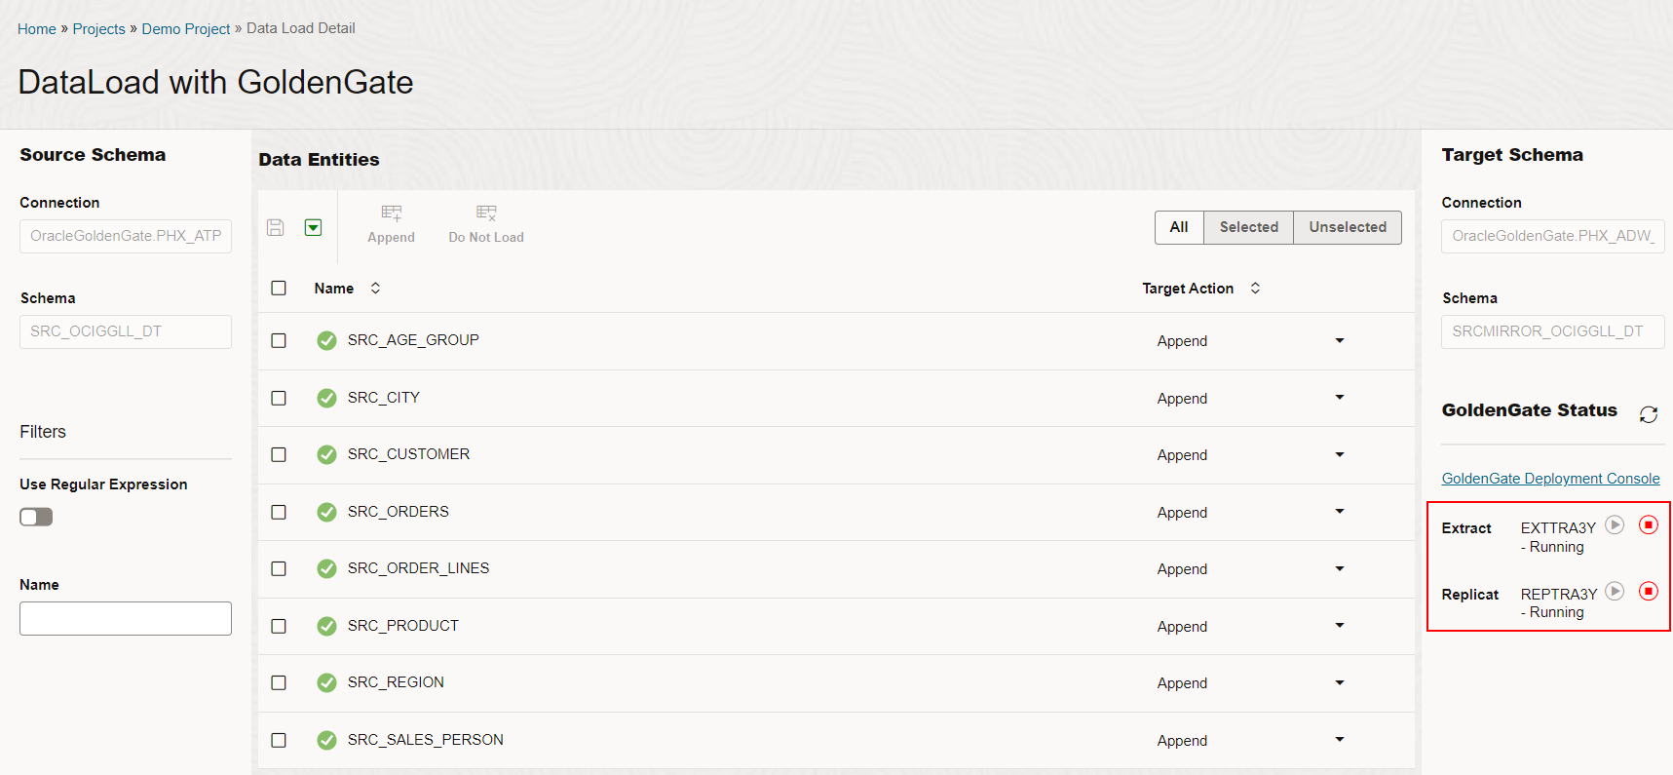Select all entities with the header checkbox
Screen dimensions: 1673x775
pyautogui.click(x=279, y=289)
